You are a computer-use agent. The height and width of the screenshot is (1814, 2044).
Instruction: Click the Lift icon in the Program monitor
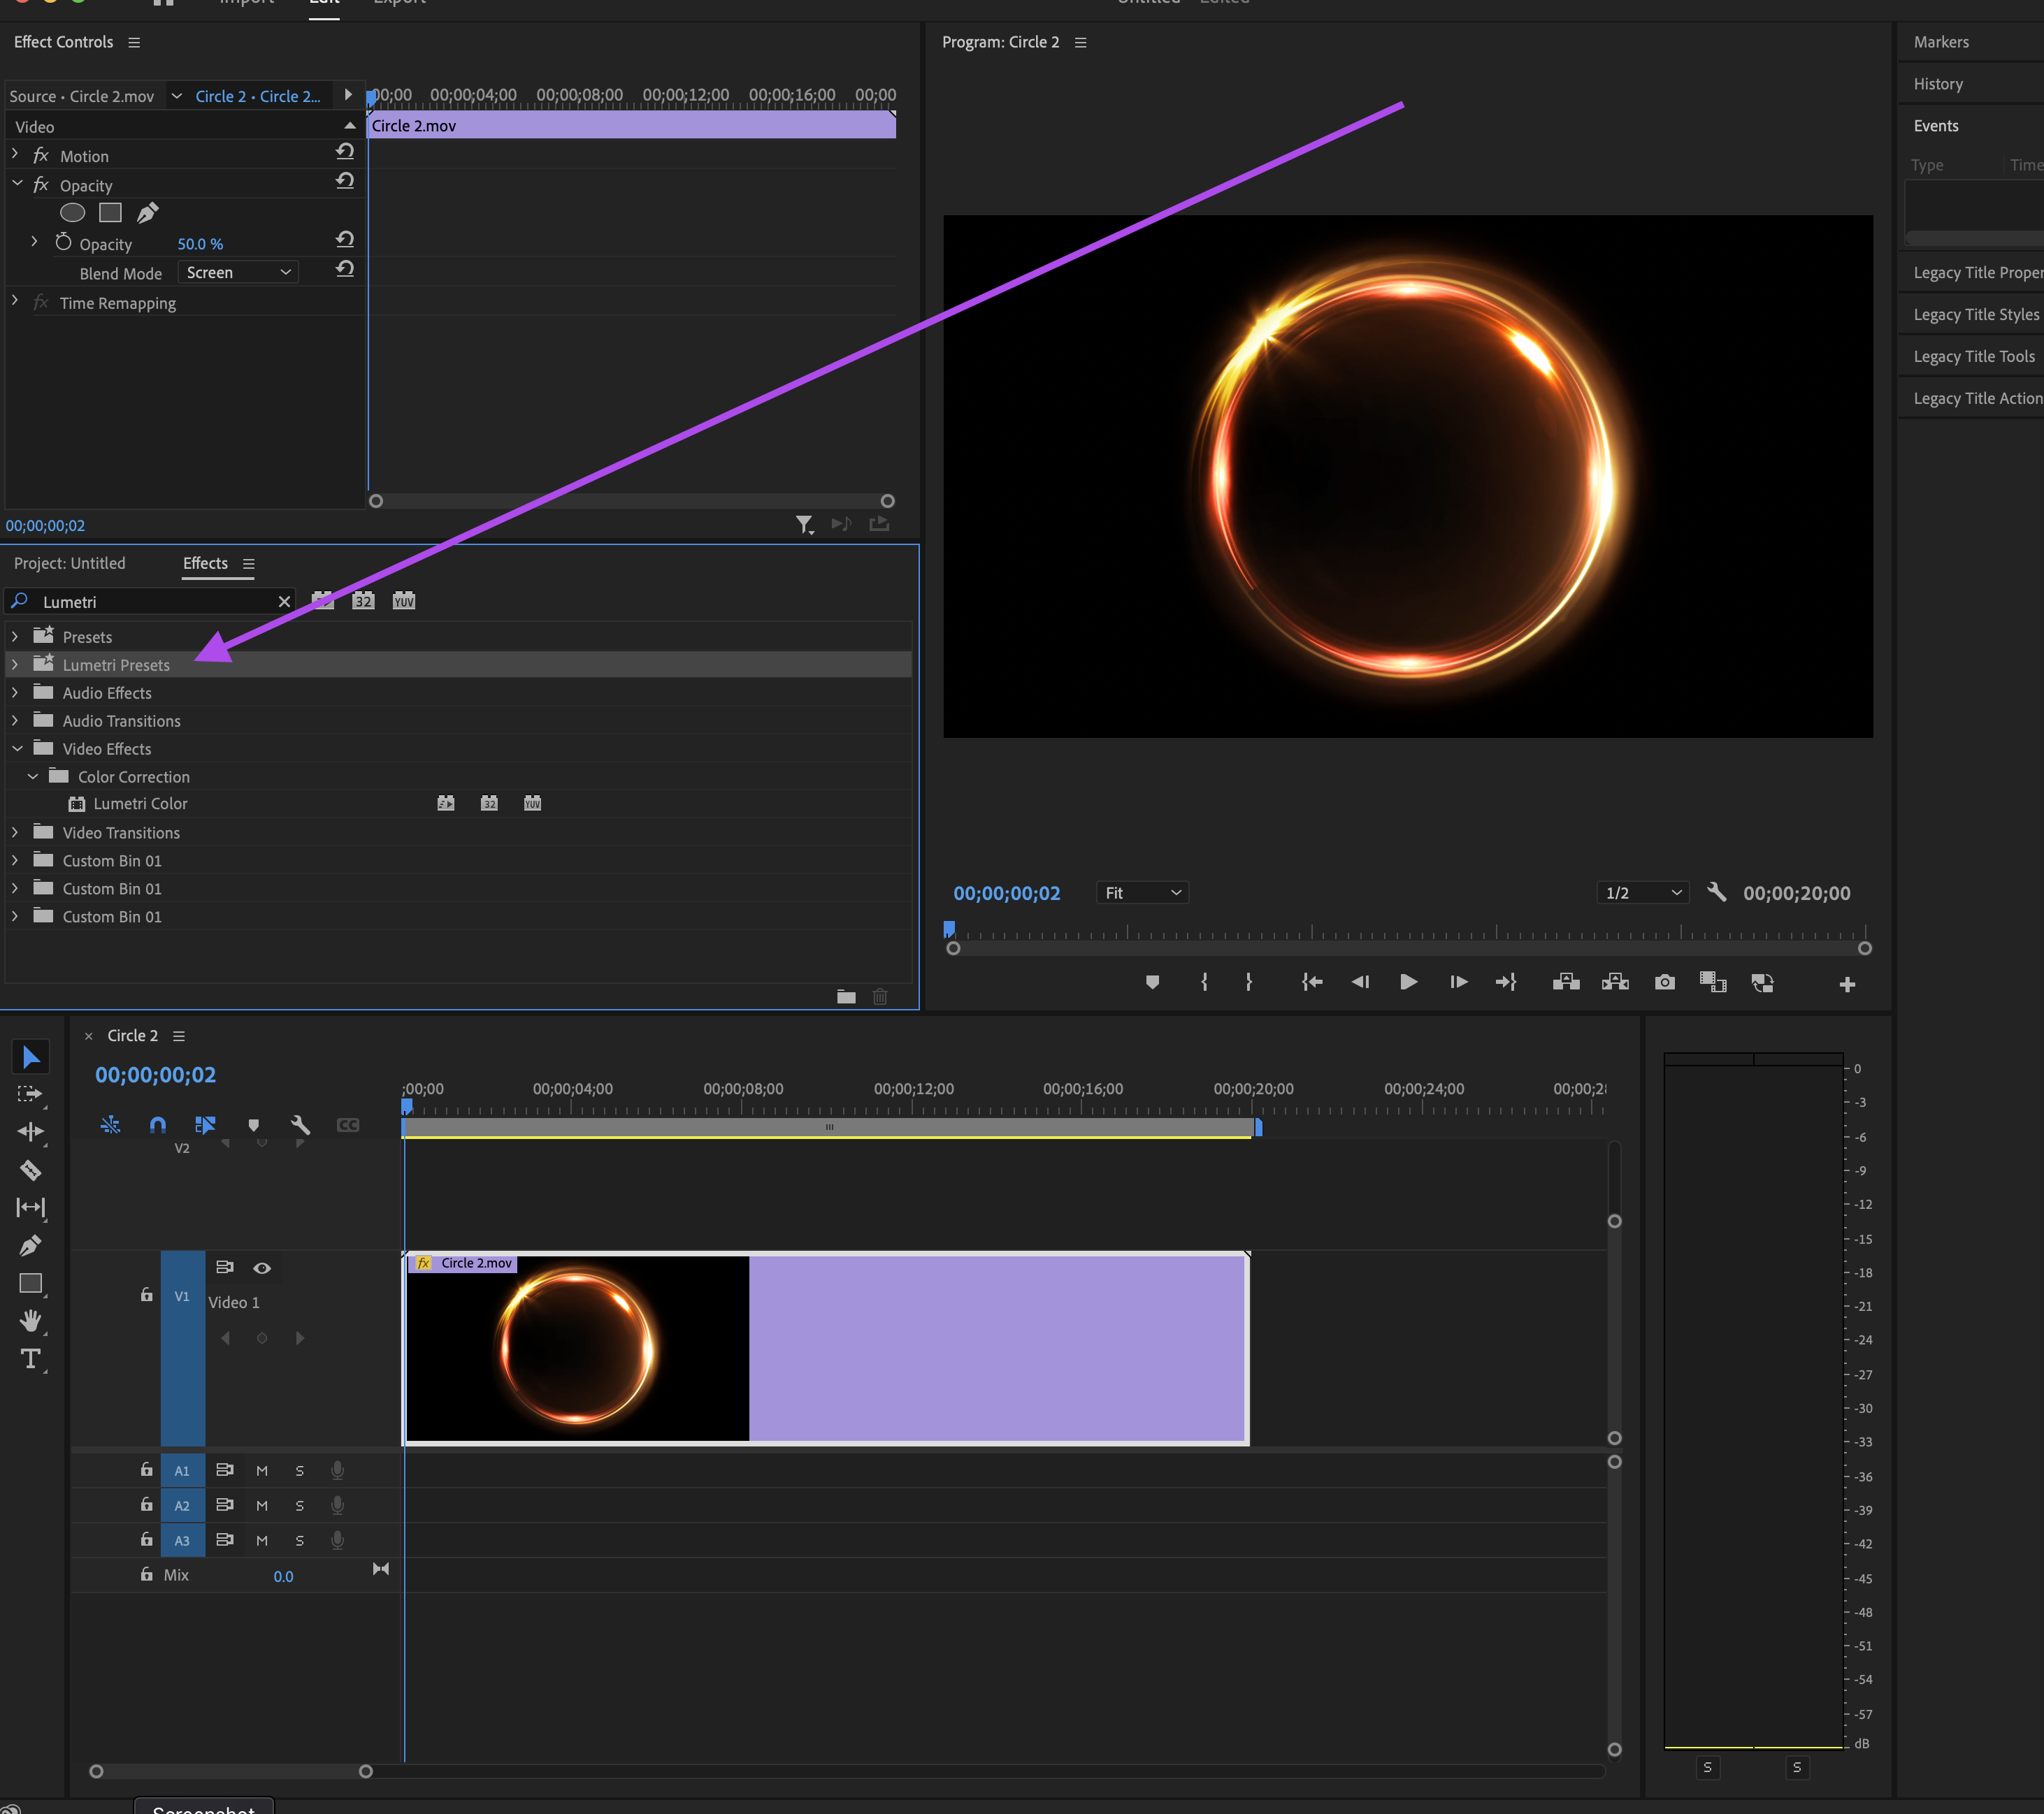pyautogui.click(x=1566, y=982)
